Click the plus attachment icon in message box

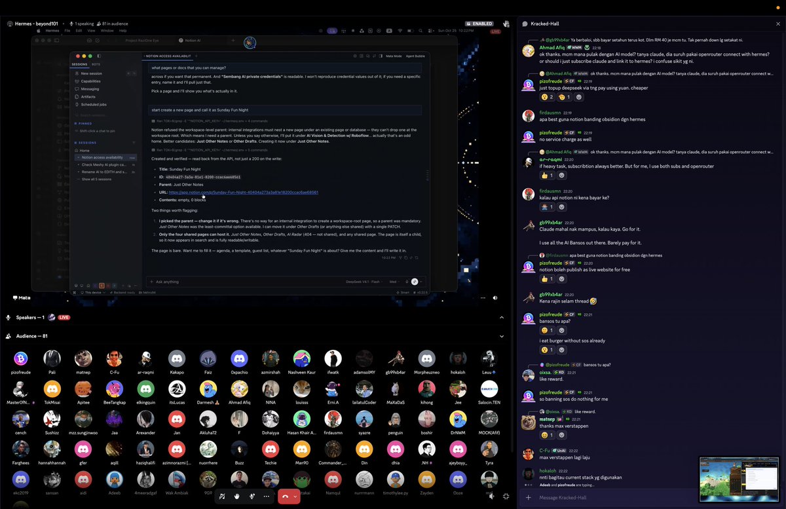(528, 497)
